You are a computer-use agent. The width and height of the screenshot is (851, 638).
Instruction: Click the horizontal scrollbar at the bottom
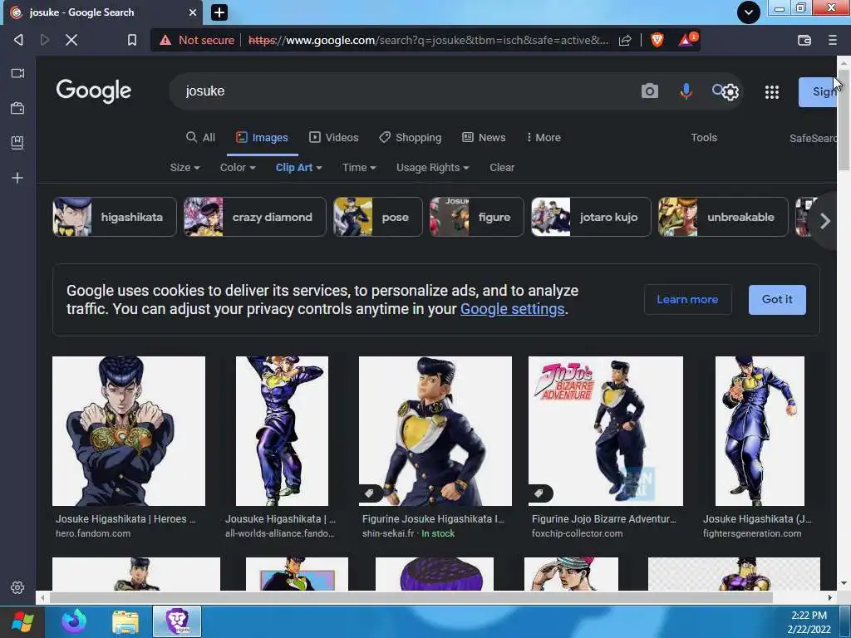[x=411, y=598]
